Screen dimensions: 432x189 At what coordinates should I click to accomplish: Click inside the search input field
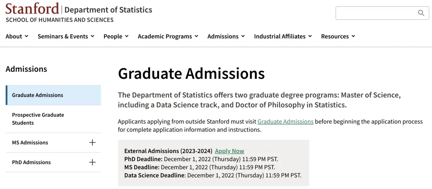[x=376, y=13]
